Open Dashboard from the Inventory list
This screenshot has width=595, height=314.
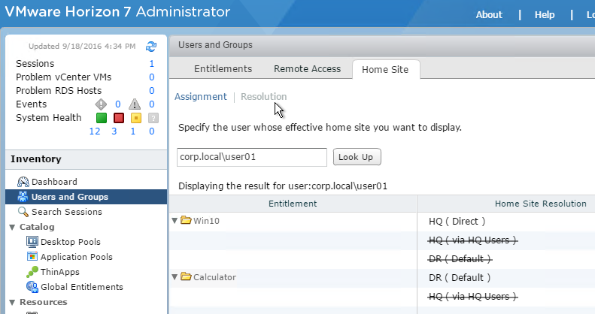pos(53,182)
